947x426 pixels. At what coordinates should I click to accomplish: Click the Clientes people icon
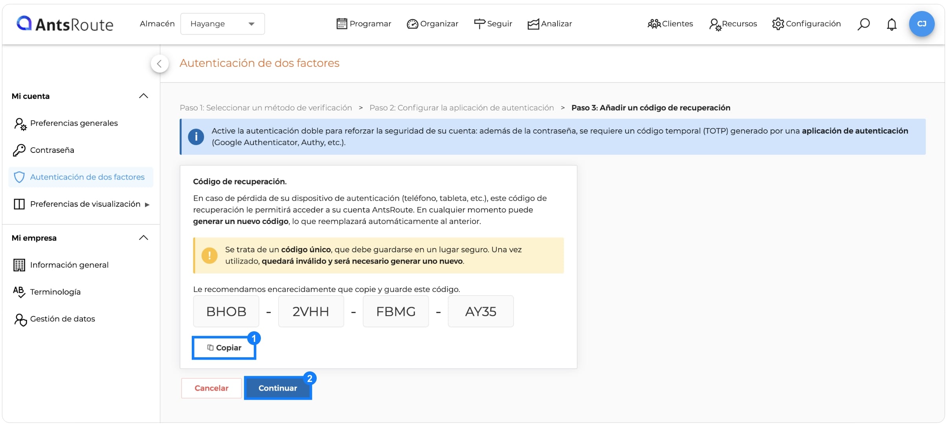(654, 24)
